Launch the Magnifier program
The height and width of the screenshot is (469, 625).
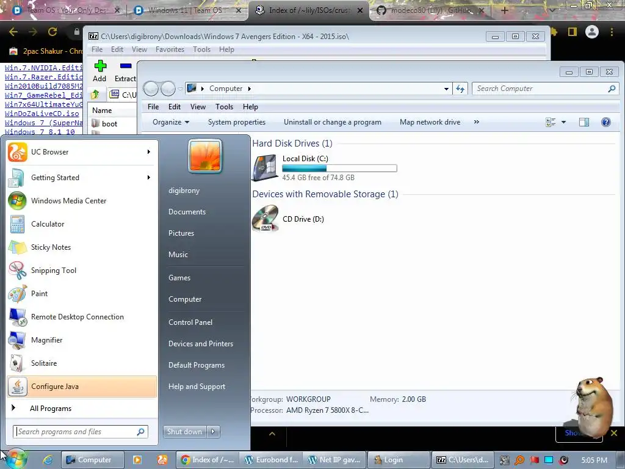click(82, 340)
